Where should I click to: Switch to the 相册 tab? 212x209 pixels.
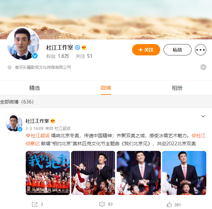coord(177,88)
